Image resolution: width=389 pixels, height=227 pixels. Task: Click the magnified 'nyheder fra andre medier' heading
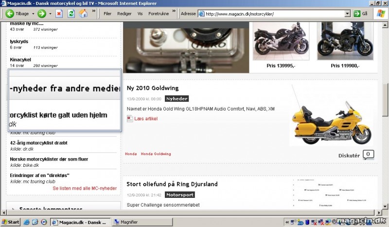pos(65,88)
